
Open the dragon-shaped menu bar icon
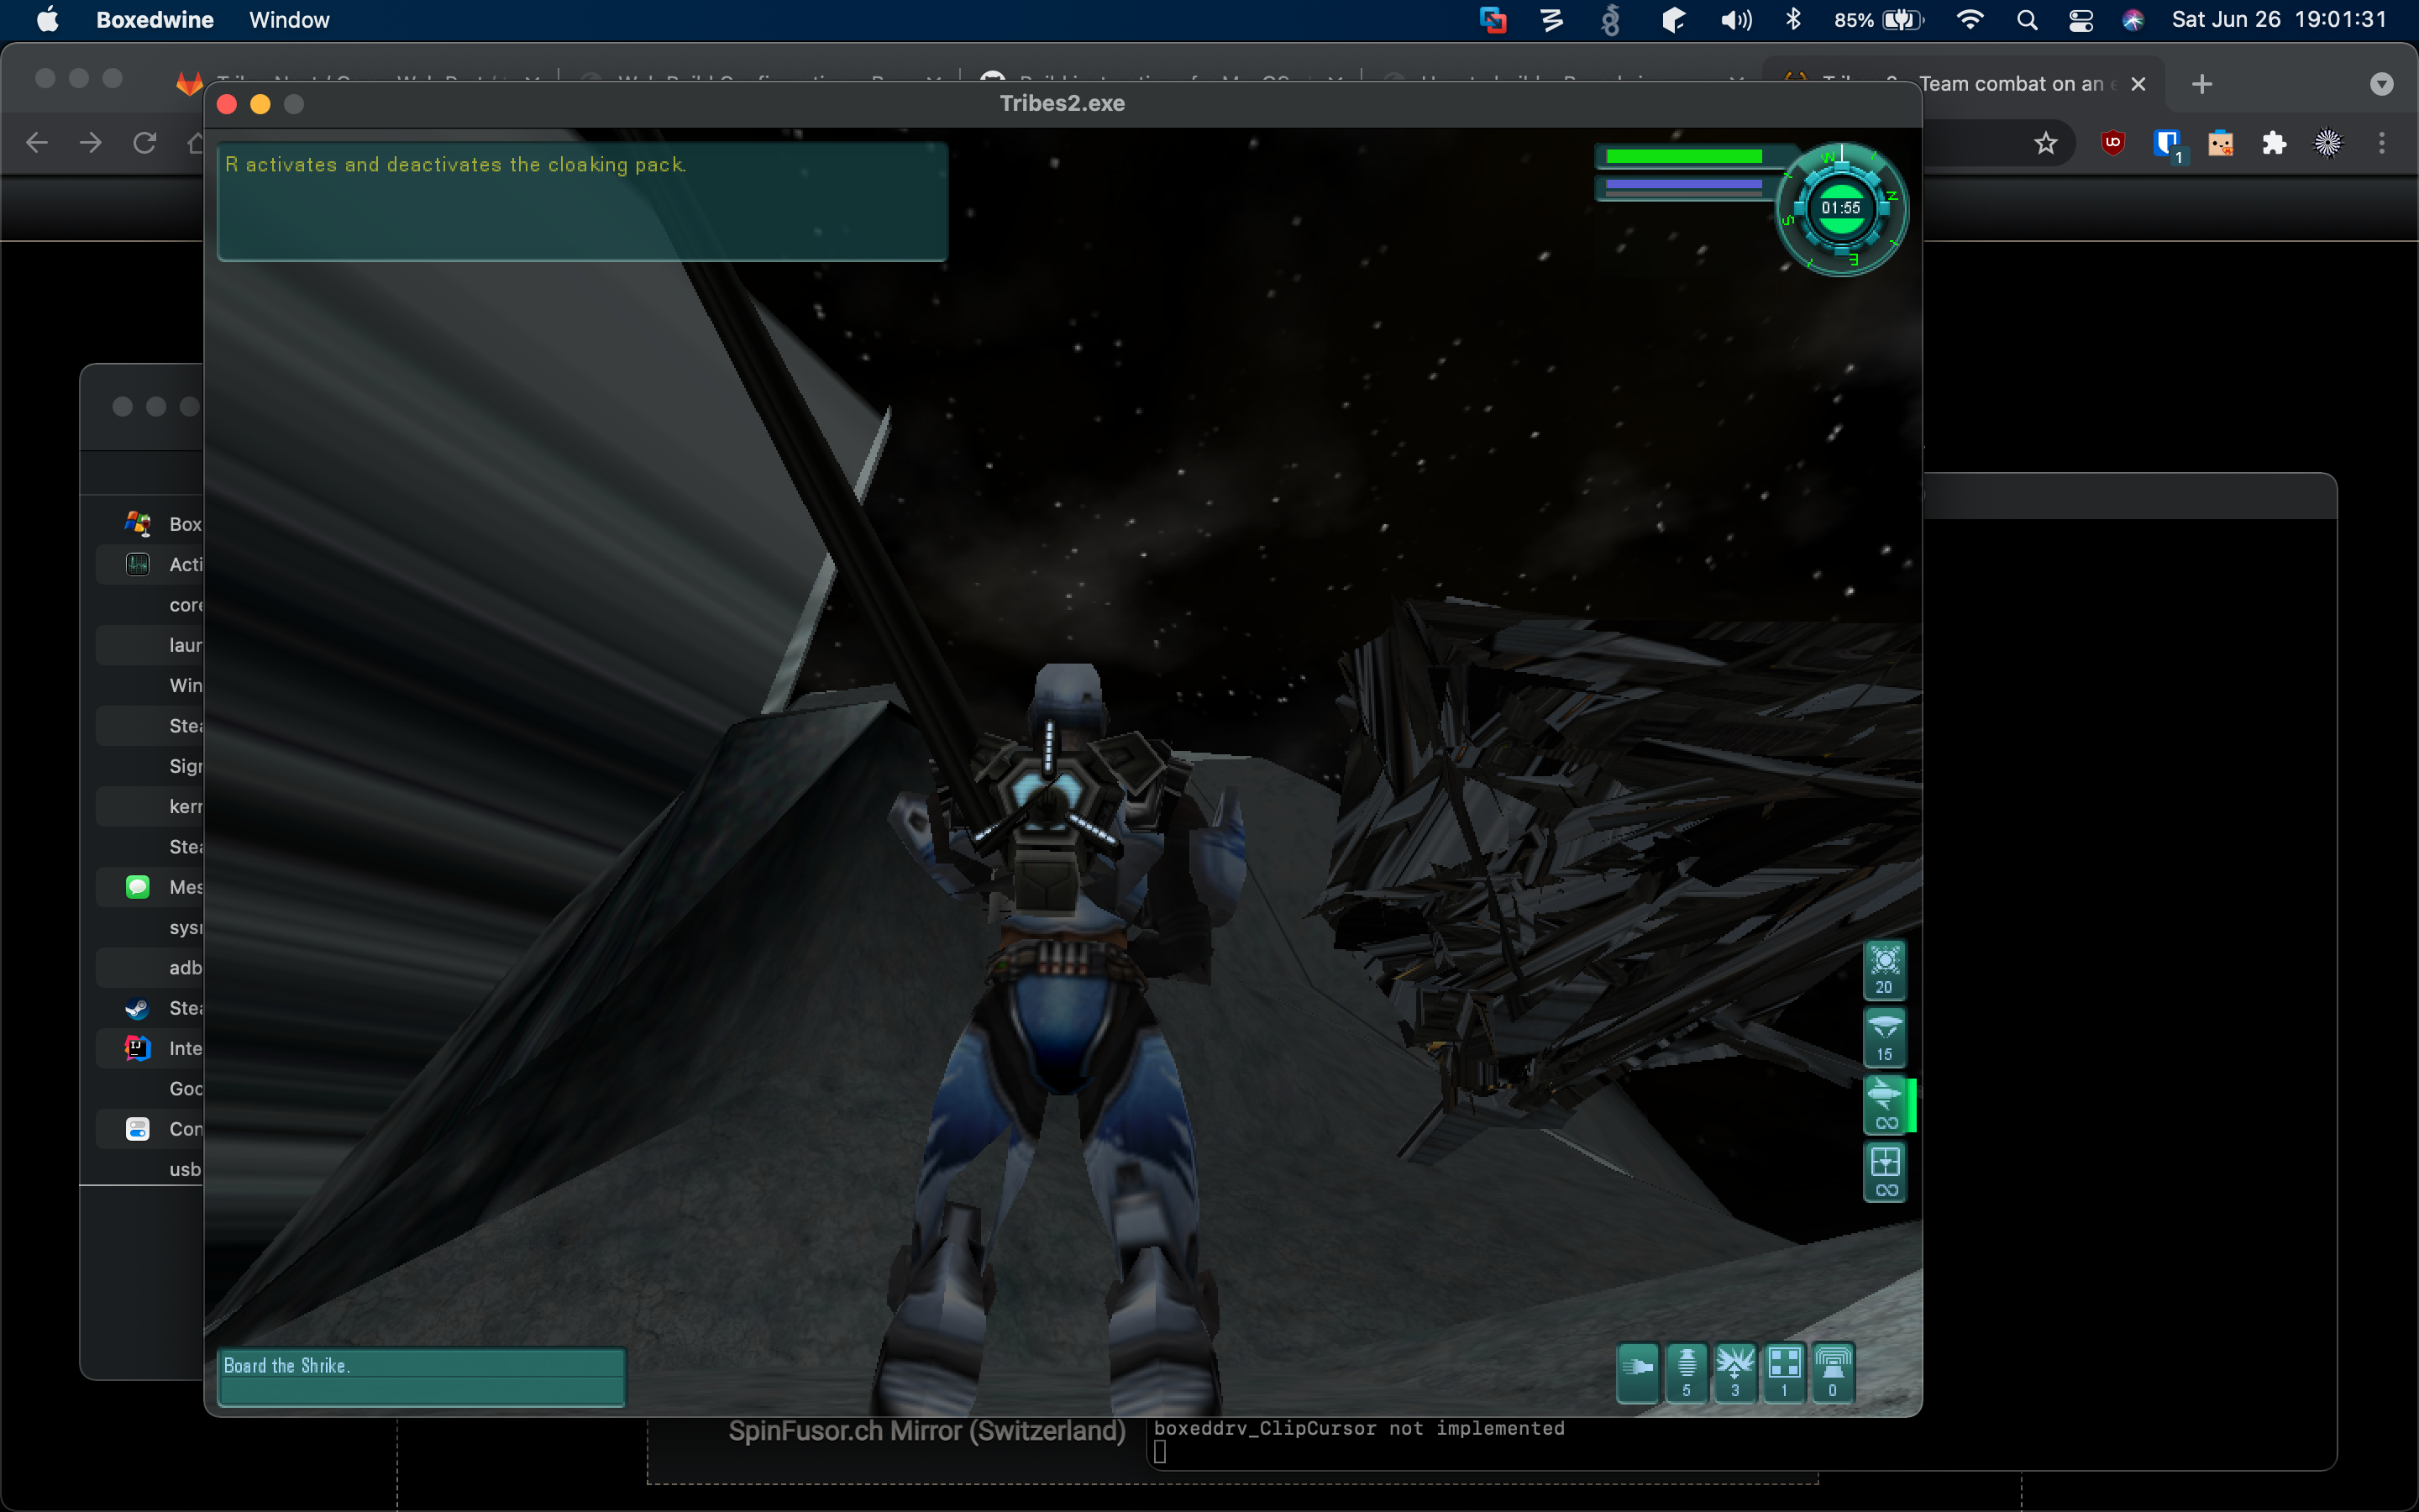1610,20
